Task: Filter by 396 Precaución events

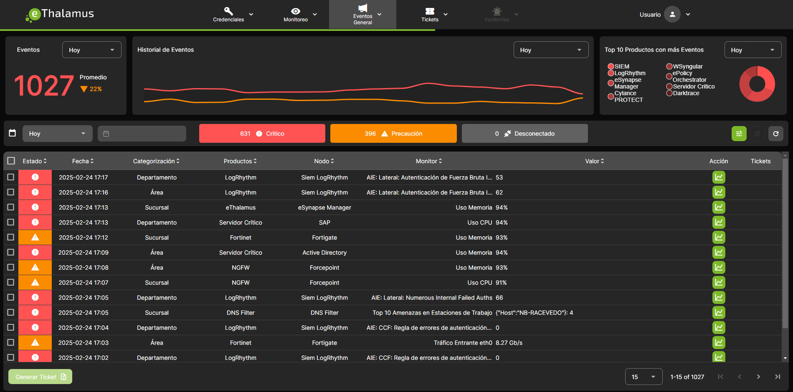Action: pyautogui.click(x=393, y=134)
